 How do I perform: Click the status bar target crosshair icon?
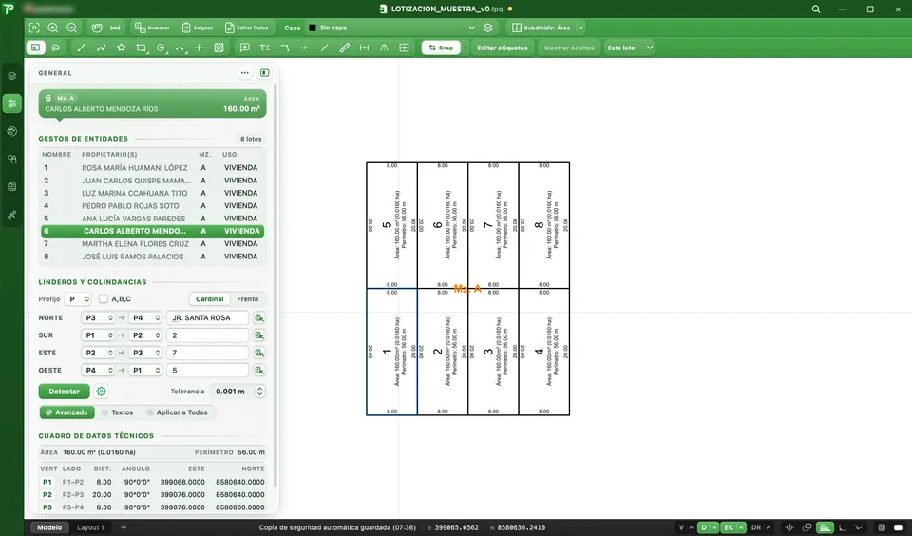(789, 527)
